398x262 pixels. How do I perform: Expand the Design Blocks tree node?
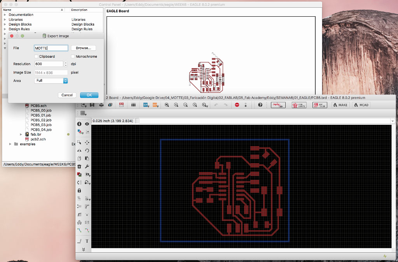(5, 24)
